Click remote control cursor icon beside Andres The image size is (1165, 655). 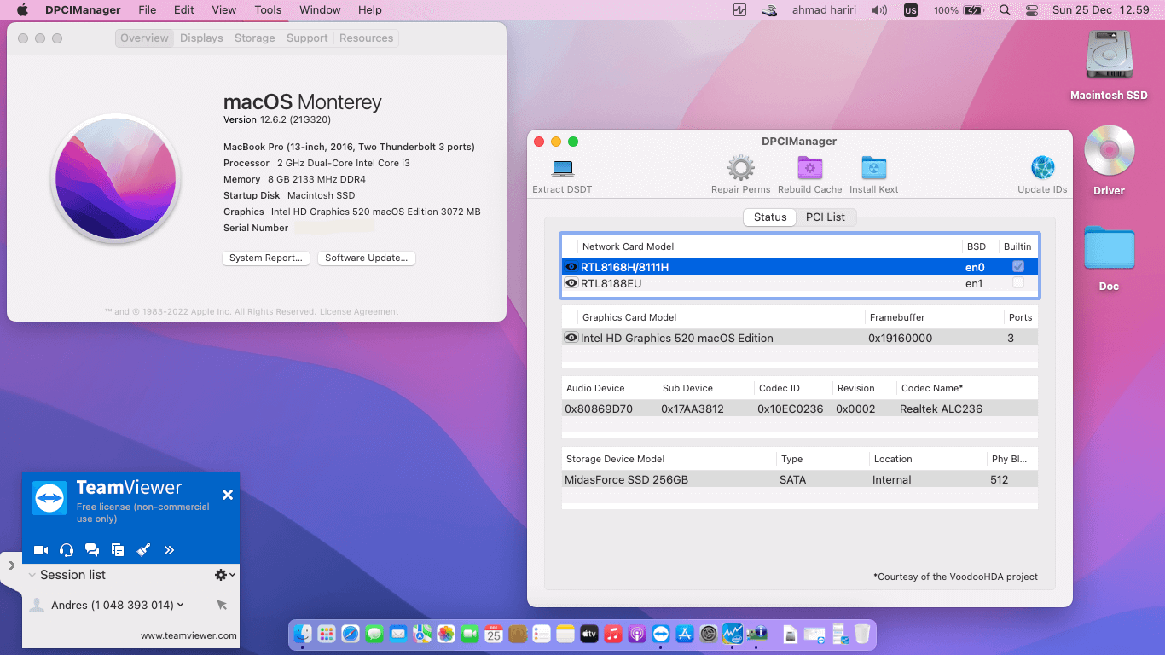(x=222, y=605)
